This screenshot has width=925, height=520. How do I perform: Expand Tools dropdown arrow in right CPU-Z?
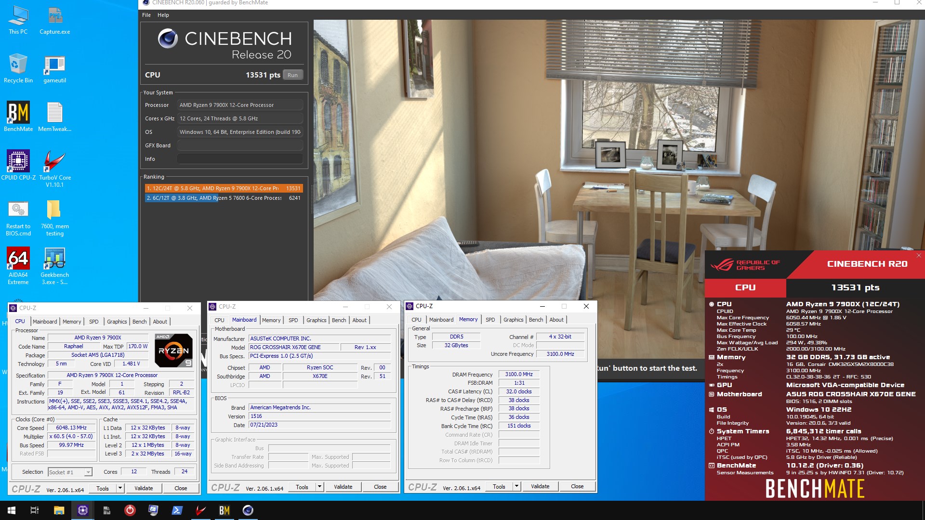tap(516, 486)
